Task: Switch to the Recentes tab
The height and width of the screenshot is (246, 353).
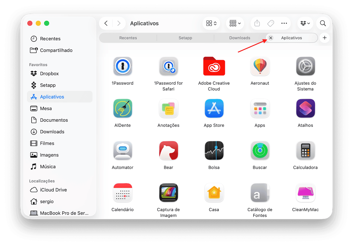Action: coord(128,38)
